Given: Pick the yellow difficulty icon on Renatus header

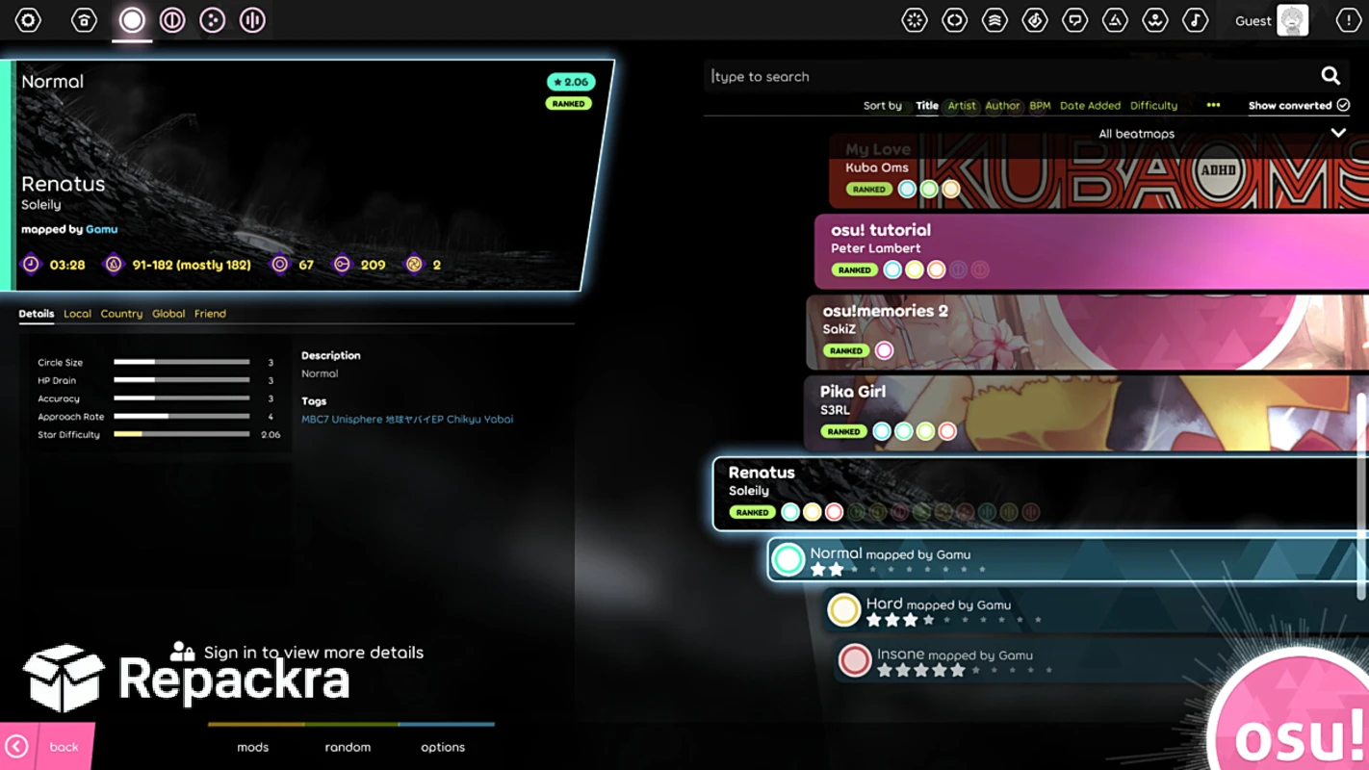Looking at the screenshot, I should click(x=813, y=513).
